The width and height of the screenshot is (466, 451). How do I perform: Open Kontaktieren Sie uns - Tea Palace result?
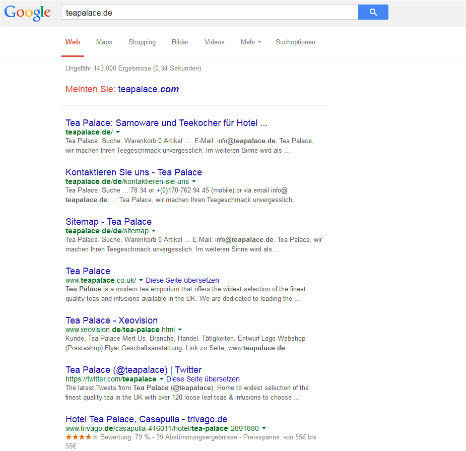134,172
